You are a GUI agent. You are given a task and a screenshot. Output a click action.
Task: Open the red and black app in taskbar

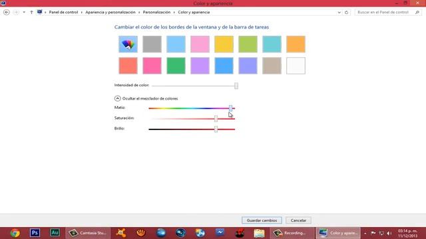240,233
